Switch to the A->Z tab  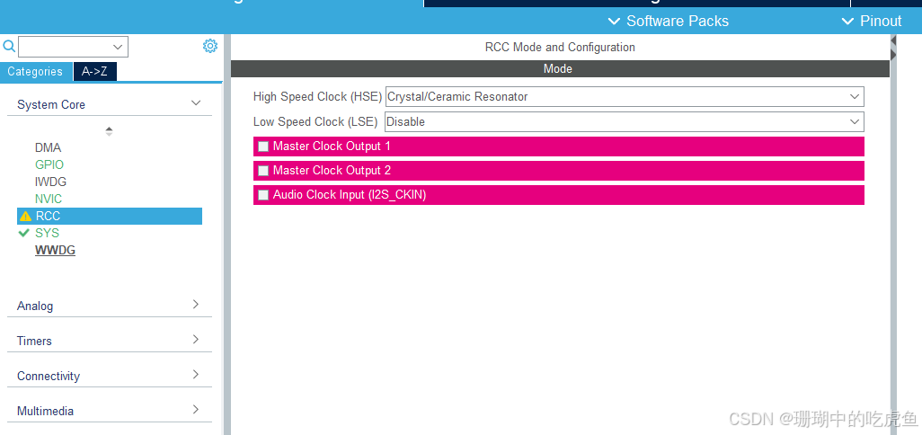[94, 72]
